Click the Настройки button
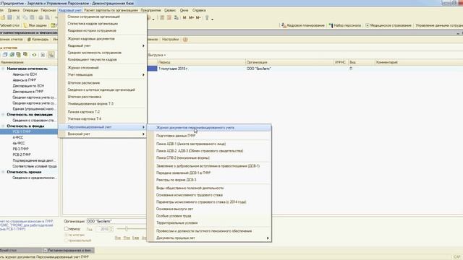 point(171,40)
